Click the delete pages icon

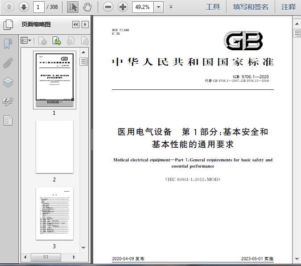(43, 40)
